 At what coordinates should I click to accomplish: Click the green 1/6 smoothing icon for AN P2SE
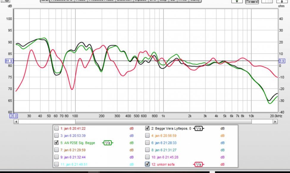(x=108, y=143)
